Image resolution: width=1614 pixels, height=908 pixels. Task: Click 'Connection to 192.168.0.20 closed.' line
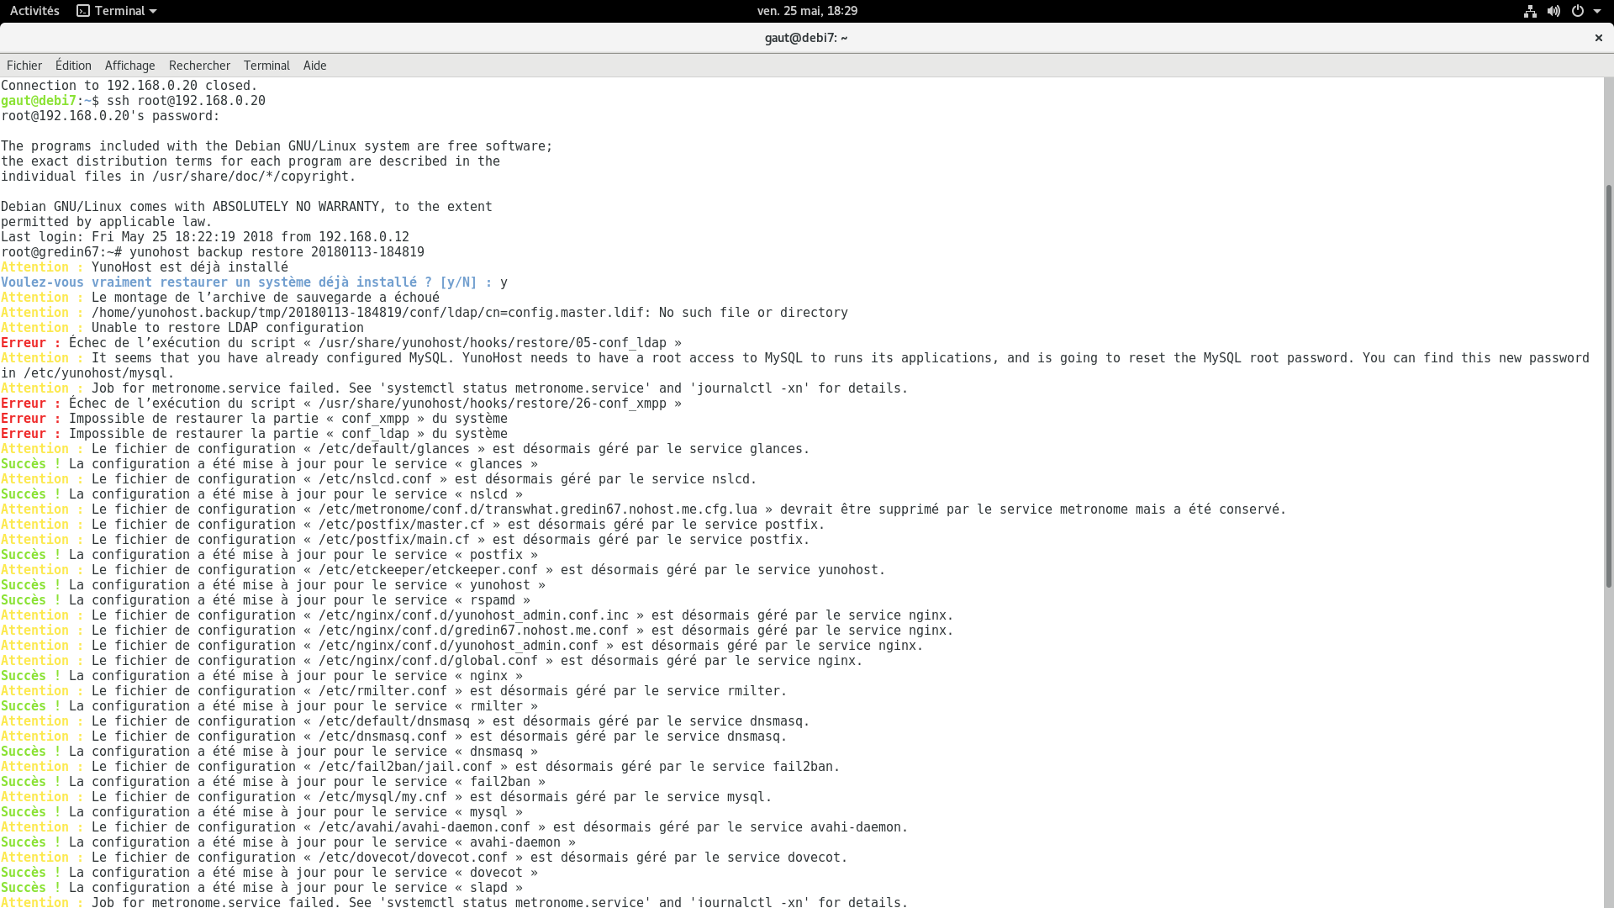[129, 86]
